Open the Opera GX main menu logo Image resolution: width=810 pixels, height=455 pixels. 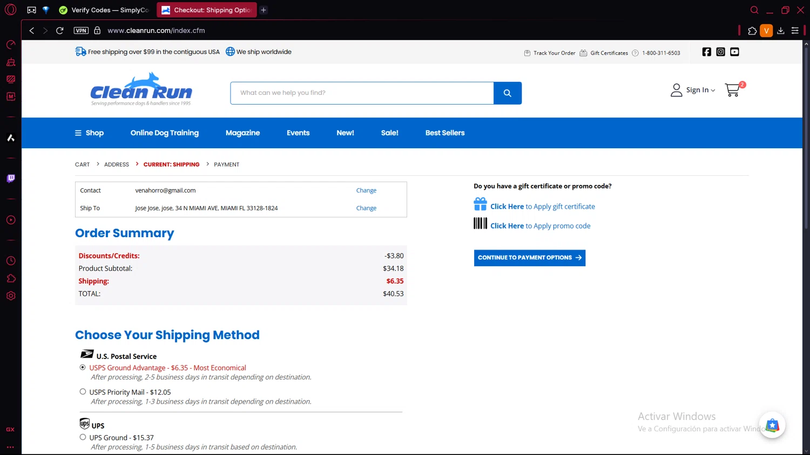click(10, 10)
